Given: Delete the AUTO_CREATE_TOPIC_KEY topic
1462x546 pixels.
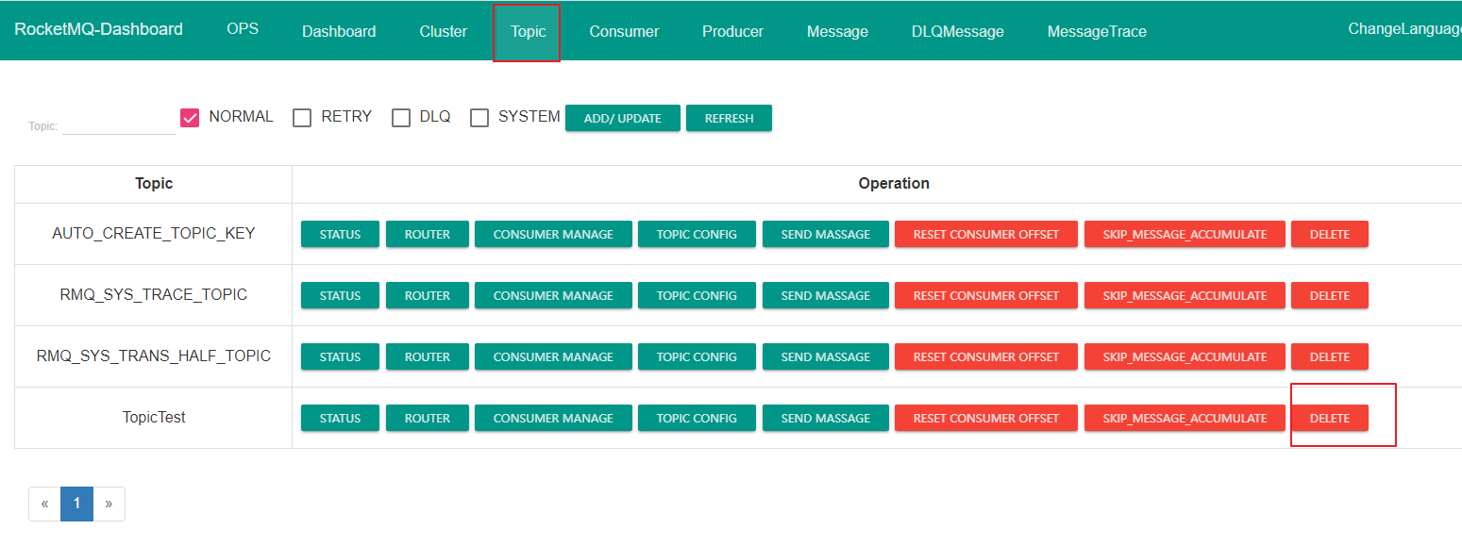Looking at the screenshot, I should pos(1330,234).
